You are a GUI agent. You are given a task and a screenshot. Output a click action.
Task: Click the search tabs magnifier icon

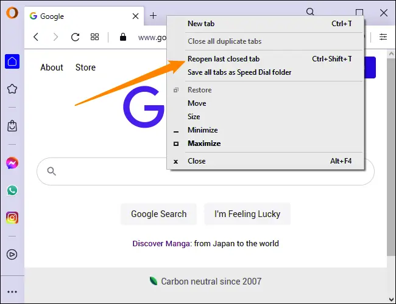[x=310, y=12]
